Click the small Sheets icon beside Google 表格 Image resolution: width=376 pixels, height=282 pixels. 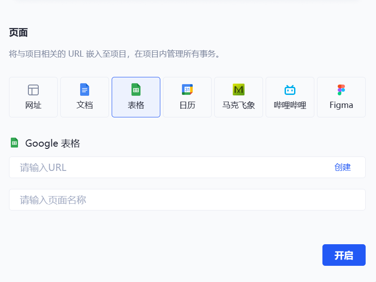click(x=14, y=143)
